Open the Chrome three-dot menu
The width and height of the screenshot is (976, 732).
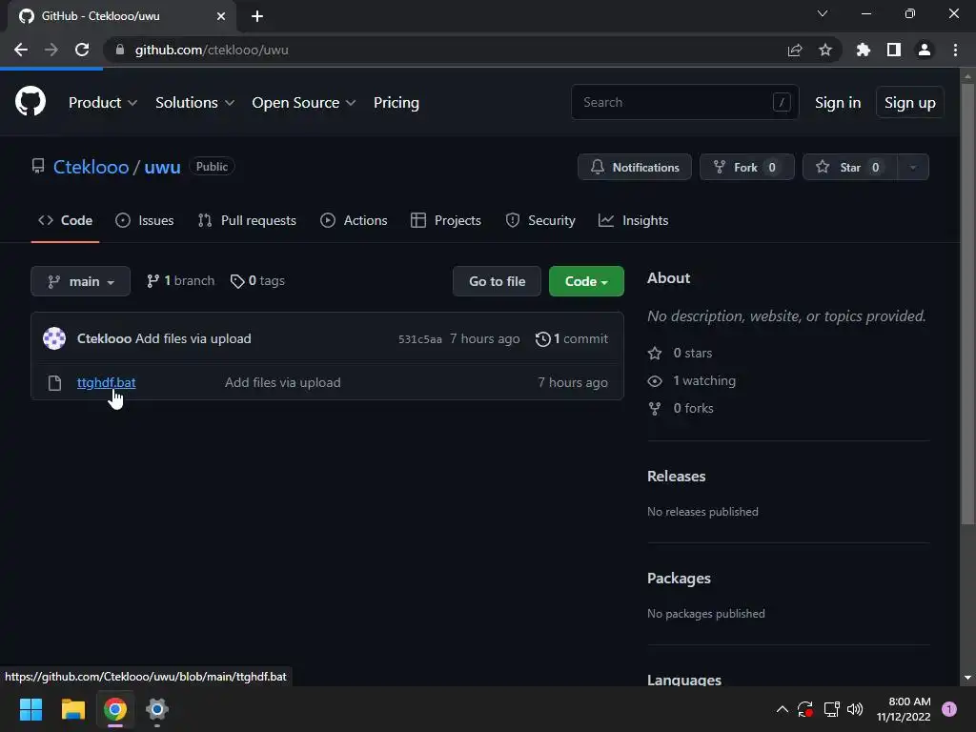(x=955, y=50)
